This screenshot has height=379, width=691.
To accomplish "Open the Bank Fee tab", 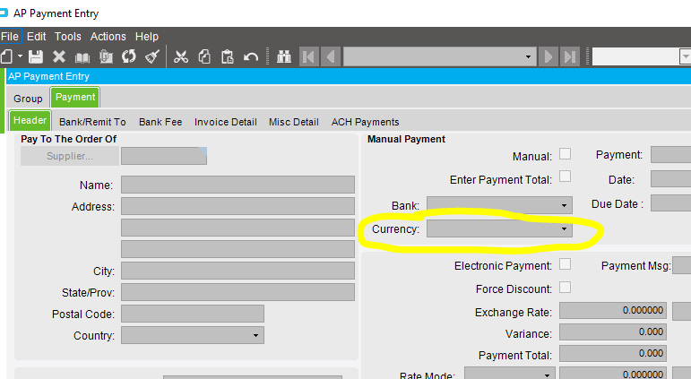I will click(x=160, y=122).
